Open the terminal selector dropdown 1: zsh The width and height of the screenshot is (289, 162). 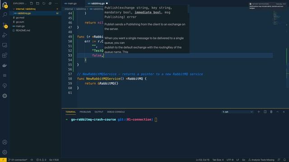point(238,112)
